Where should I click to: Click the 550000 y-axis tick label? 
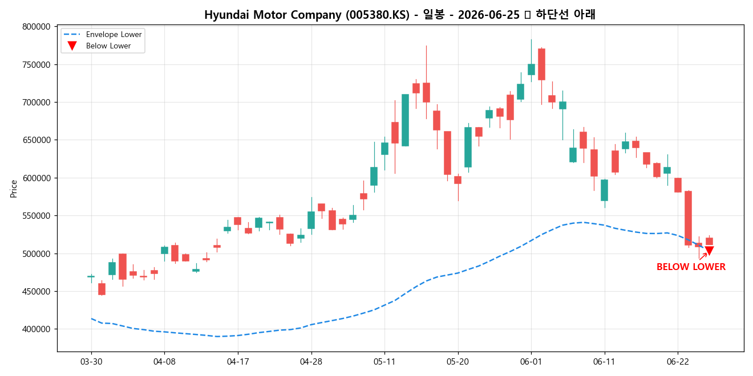tap(37, 216)
